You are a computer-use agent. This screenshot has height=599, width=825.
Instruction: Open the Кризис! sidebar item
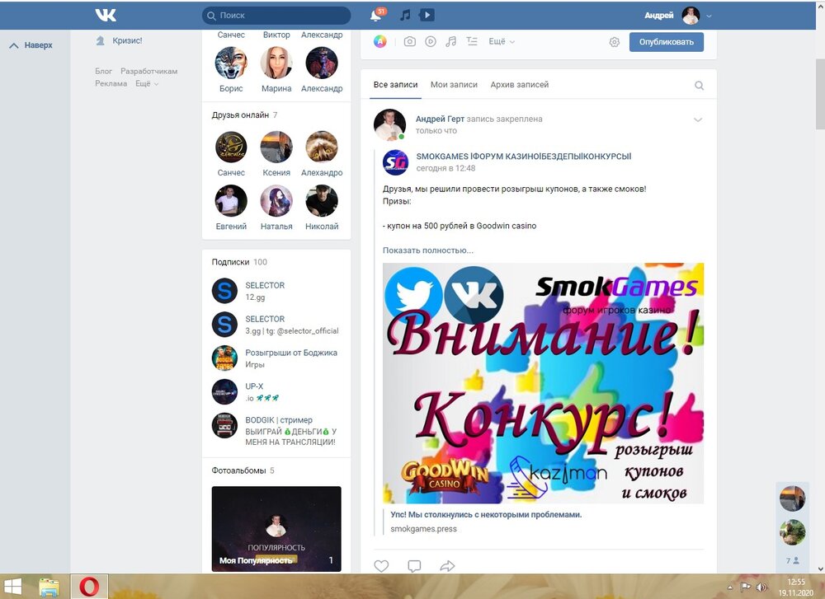click(127, 40)
